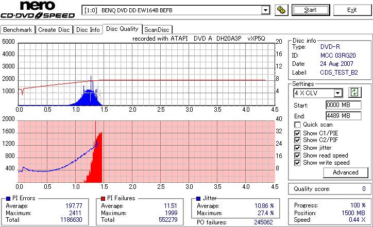Click the DVD-R disc type value

click(330, 47)
